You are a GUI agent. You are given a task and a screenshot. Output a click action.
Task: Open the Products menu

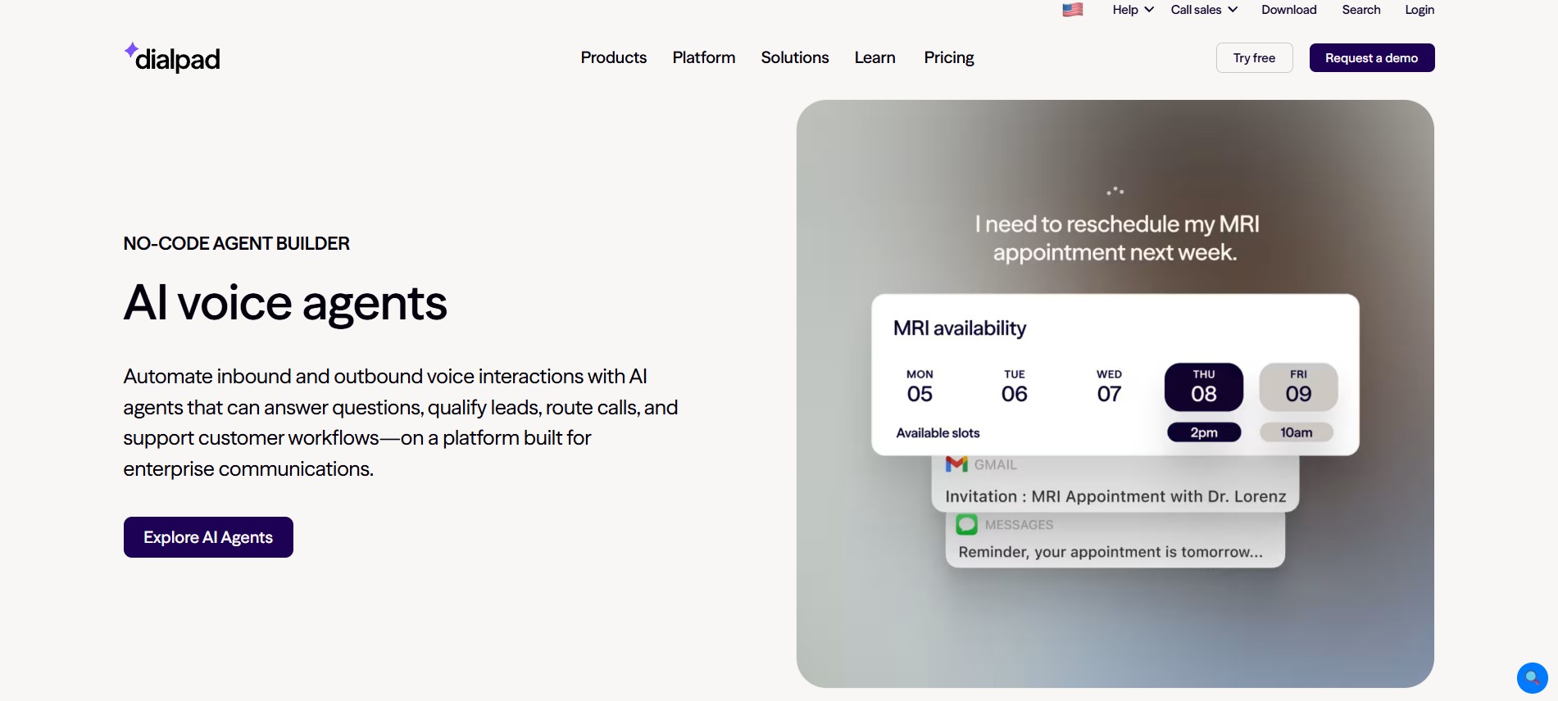[x=614, y=57]
